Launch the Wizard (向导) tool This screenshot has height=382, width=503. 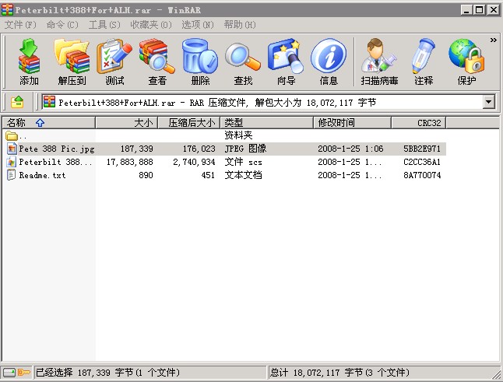pos(286,61)
